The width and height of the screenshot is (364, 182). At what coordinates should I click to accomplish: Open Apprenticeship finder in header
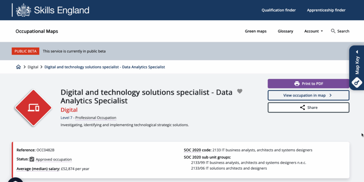point(326,10)
